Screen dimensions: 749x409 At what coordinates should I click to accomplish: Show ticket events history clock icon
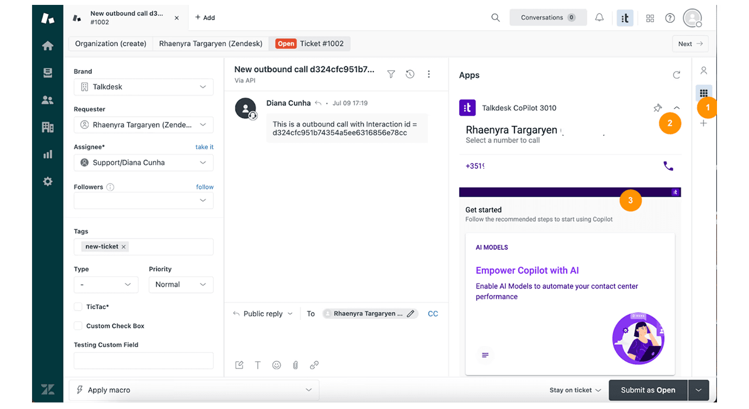coord(410,74)
